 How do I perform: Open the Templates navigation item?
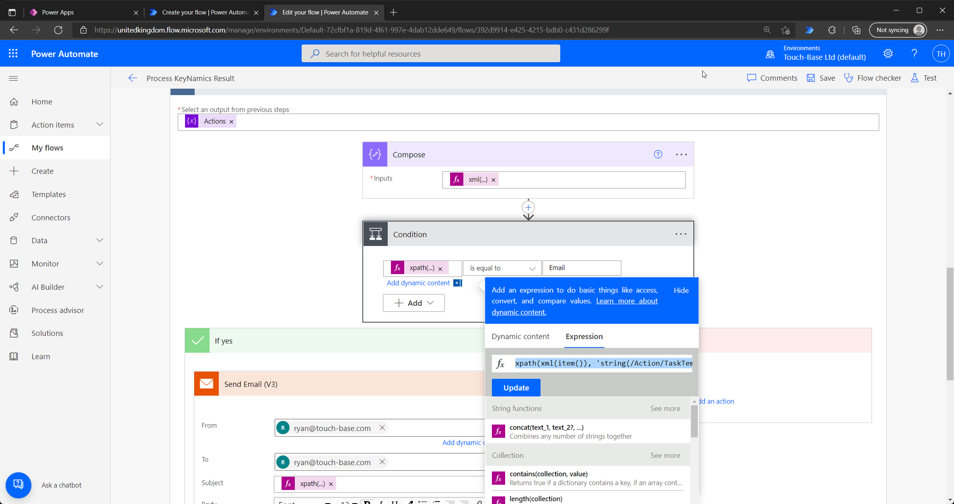48,194
